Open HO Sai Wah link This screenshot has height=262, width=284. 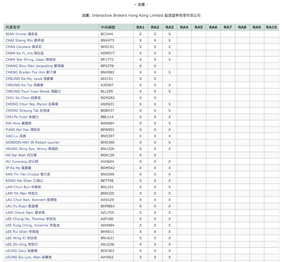pyautogui.click(x=21, y=155)
